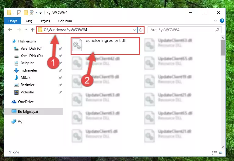Open the Dosya menu

(13, 21)
